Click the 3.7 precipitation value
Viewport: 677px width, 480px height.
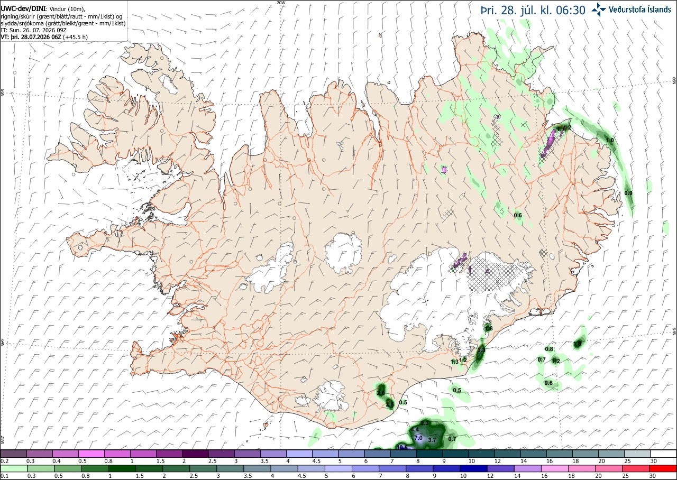click(432, 440)
